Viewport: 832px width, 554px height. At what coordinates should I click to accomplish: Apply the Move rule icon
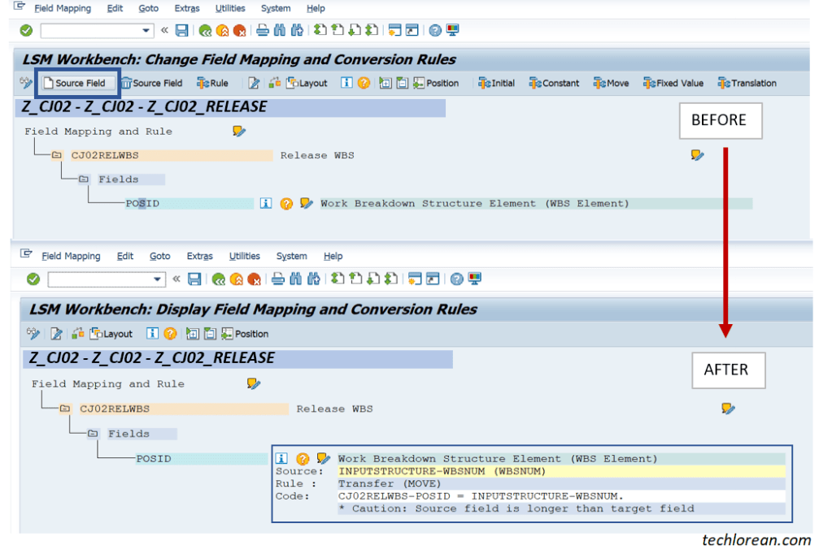tap(610, 82)
